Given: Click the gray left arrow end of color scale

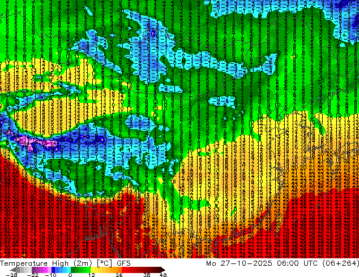Looking at the screenshot, I should pos(13,270).
